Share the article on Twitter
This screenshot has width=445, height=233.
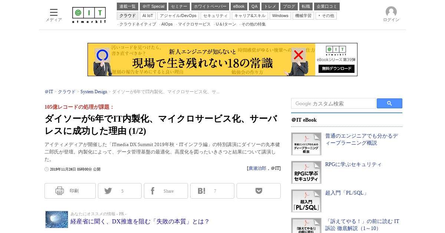[120, 191]
